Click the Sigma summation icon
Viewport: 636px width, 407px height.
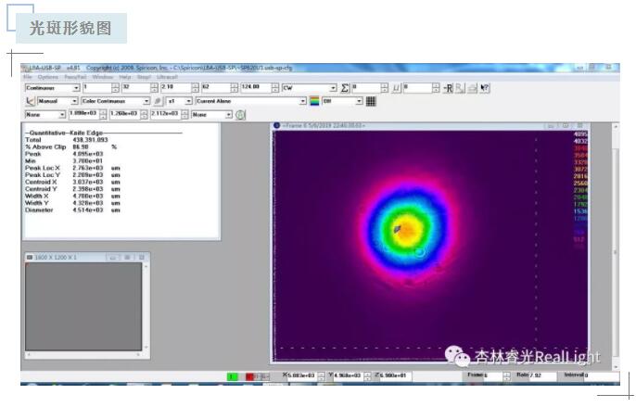(x=345, y=87)
